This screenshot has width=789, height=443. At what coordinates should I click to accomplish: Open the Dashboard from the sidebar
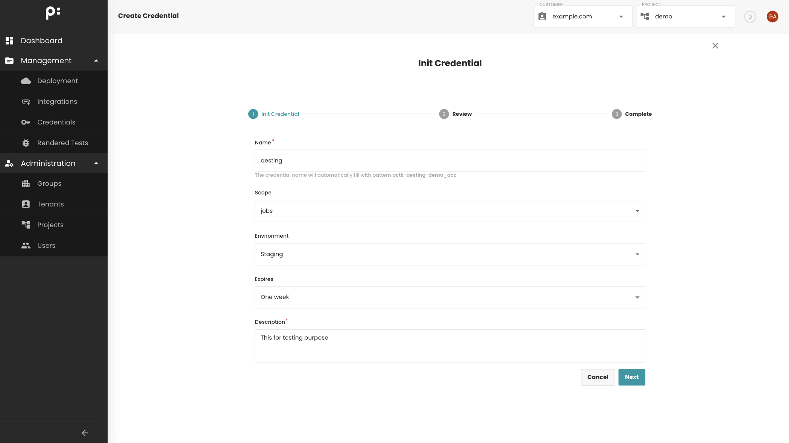[41, 41]
